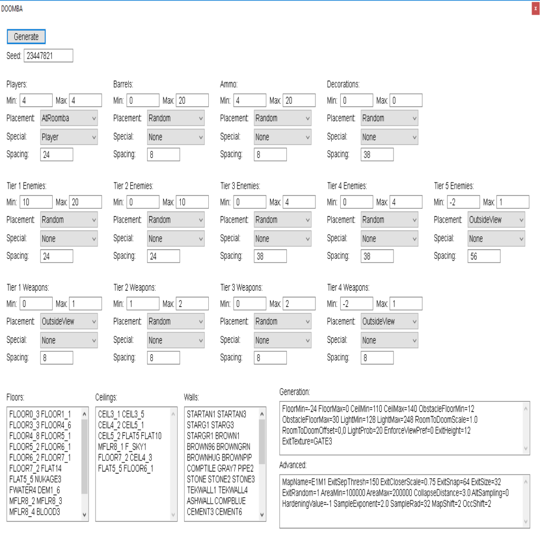
Task: Open Tier 1 Weapons Placement dropdown
Action: [x=69, y=322]
